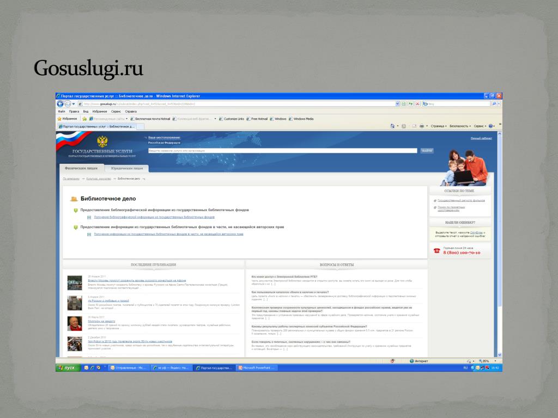The width and height of the screenshot is (558, 418).
Task: Open Получение библиографической информации service link
Action: coord(154,217)
